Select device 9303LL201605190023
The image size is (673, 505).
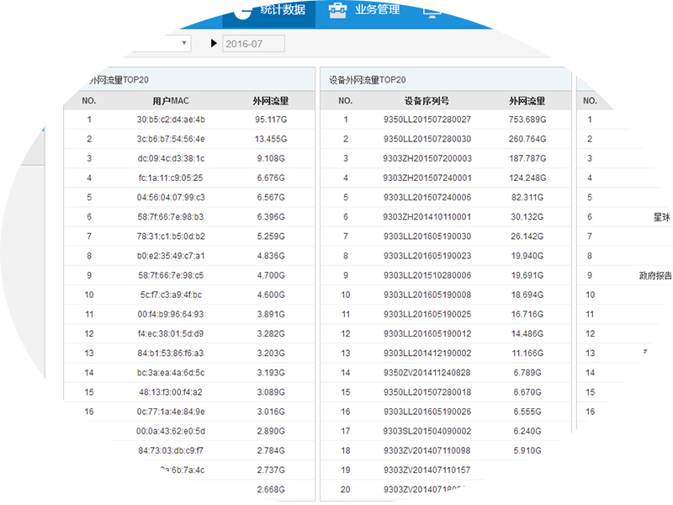427,256
